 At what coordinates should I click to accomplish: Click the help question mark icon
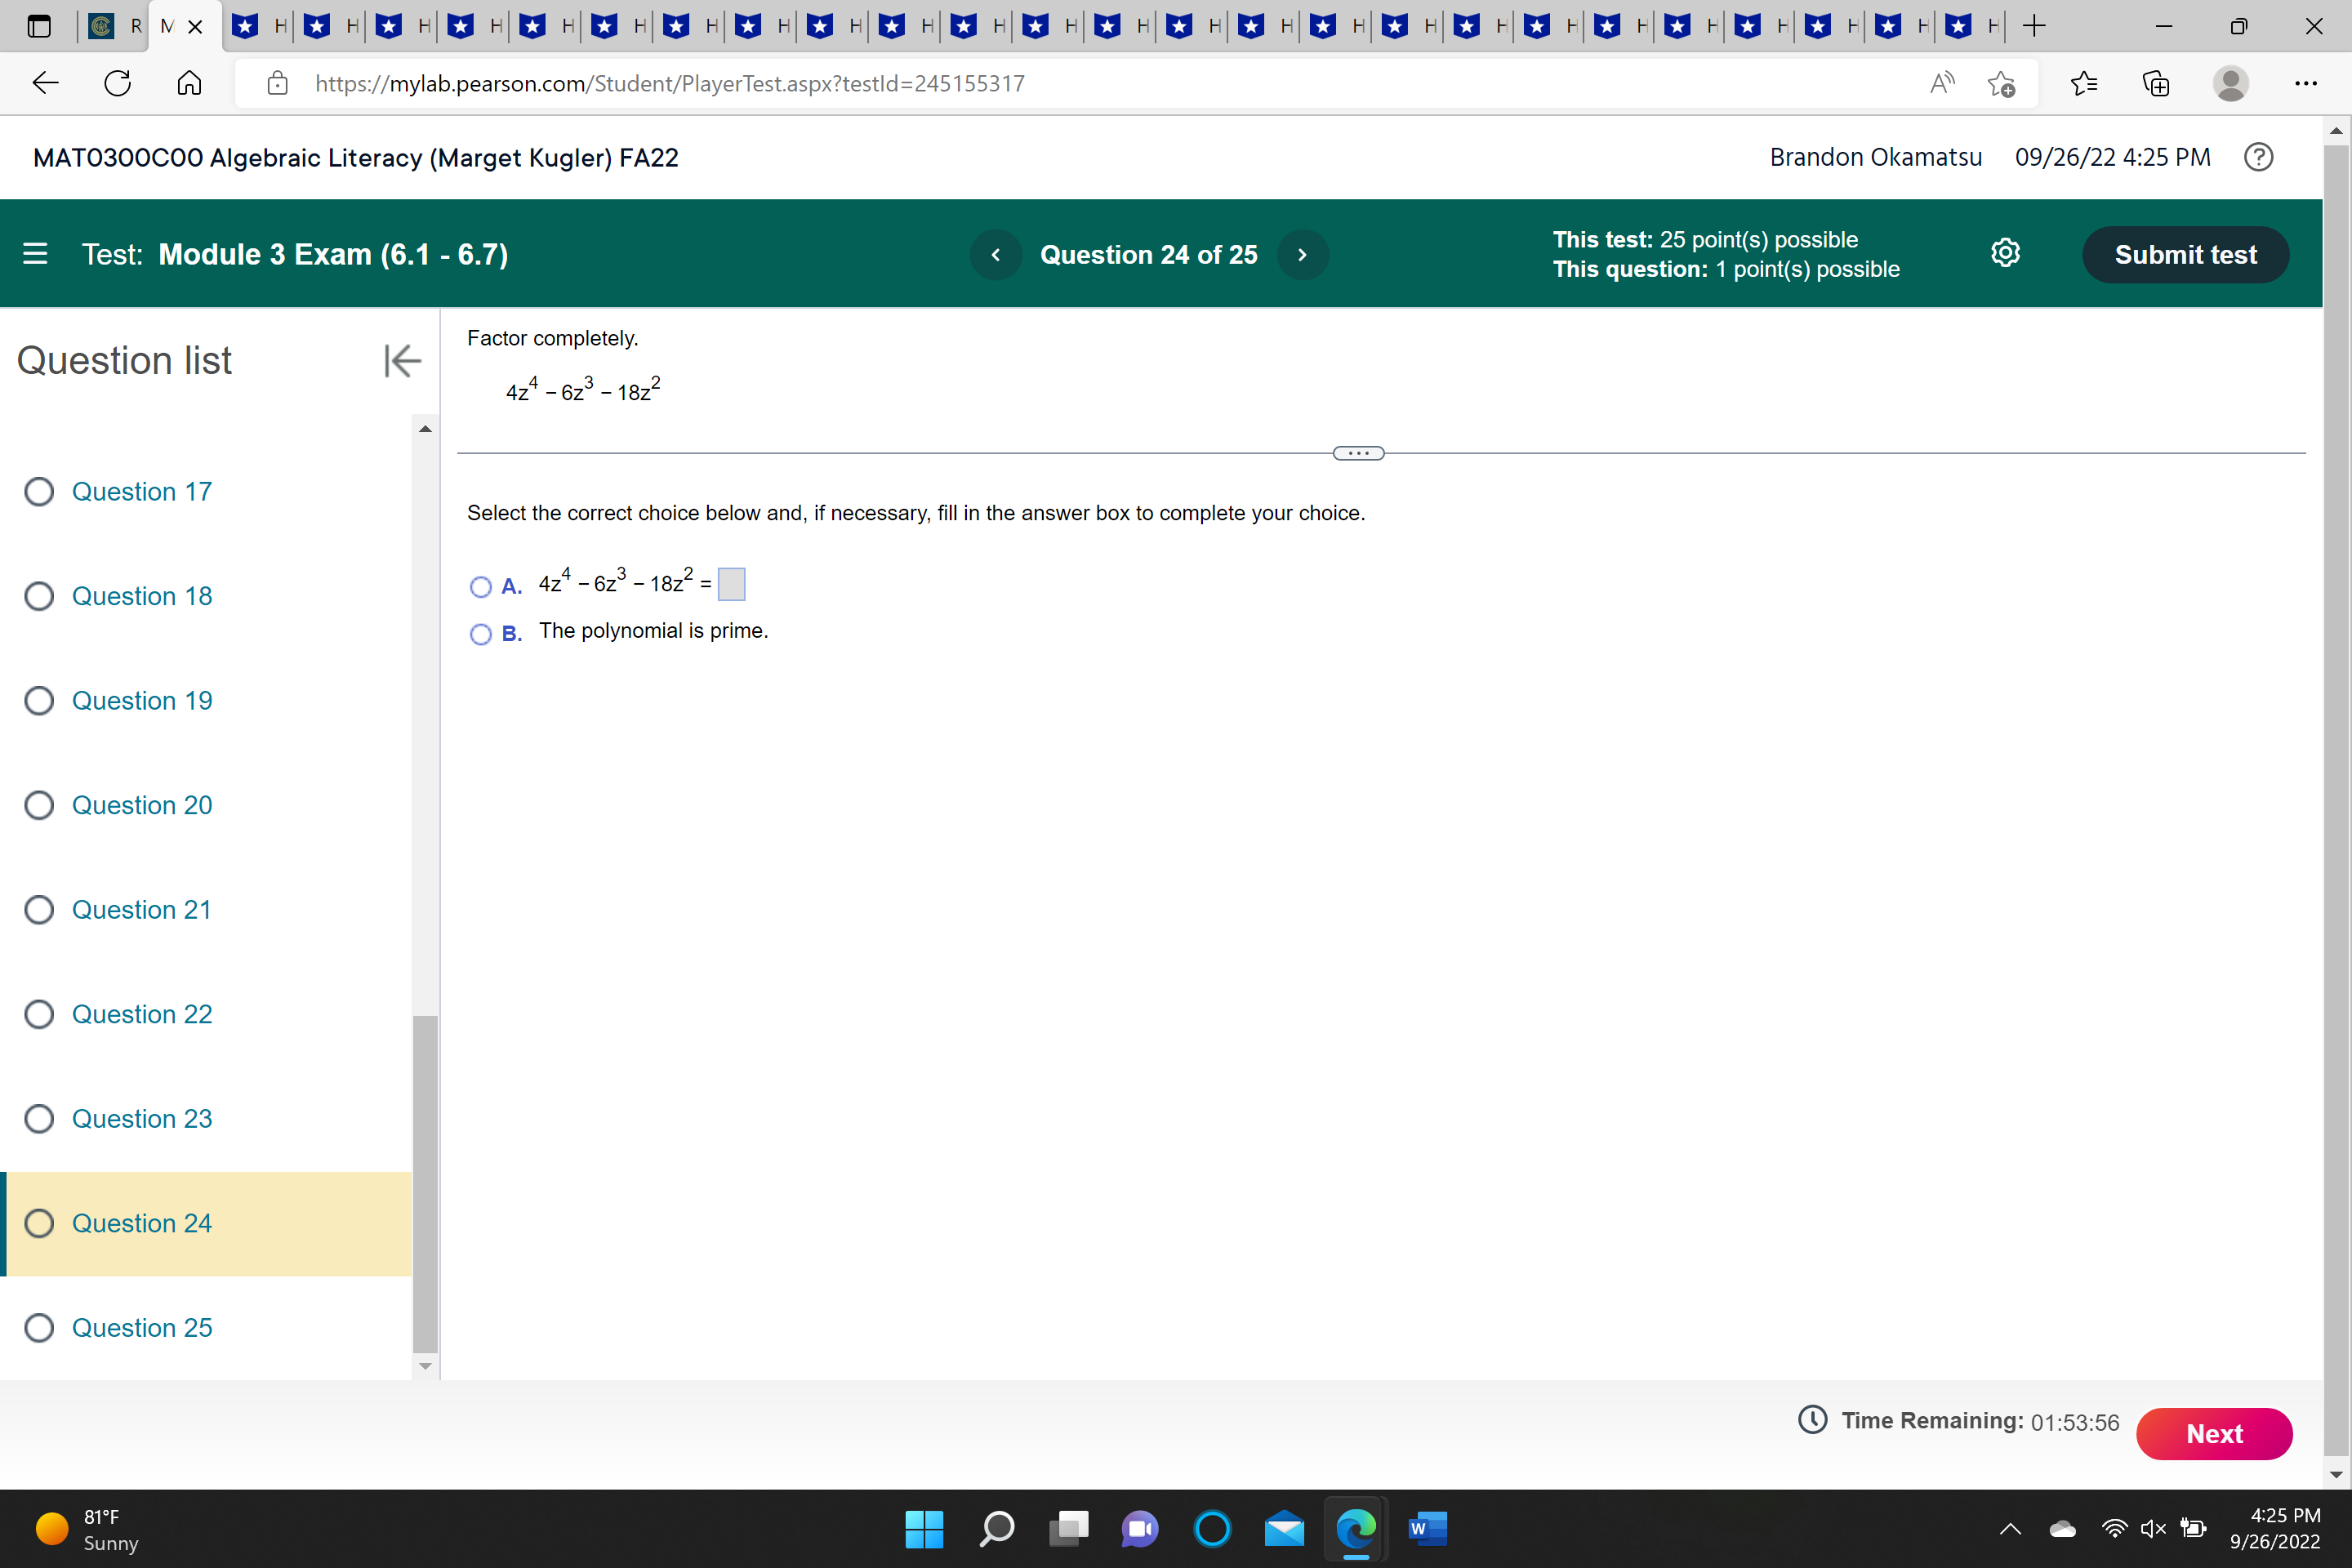(2258, 157)
